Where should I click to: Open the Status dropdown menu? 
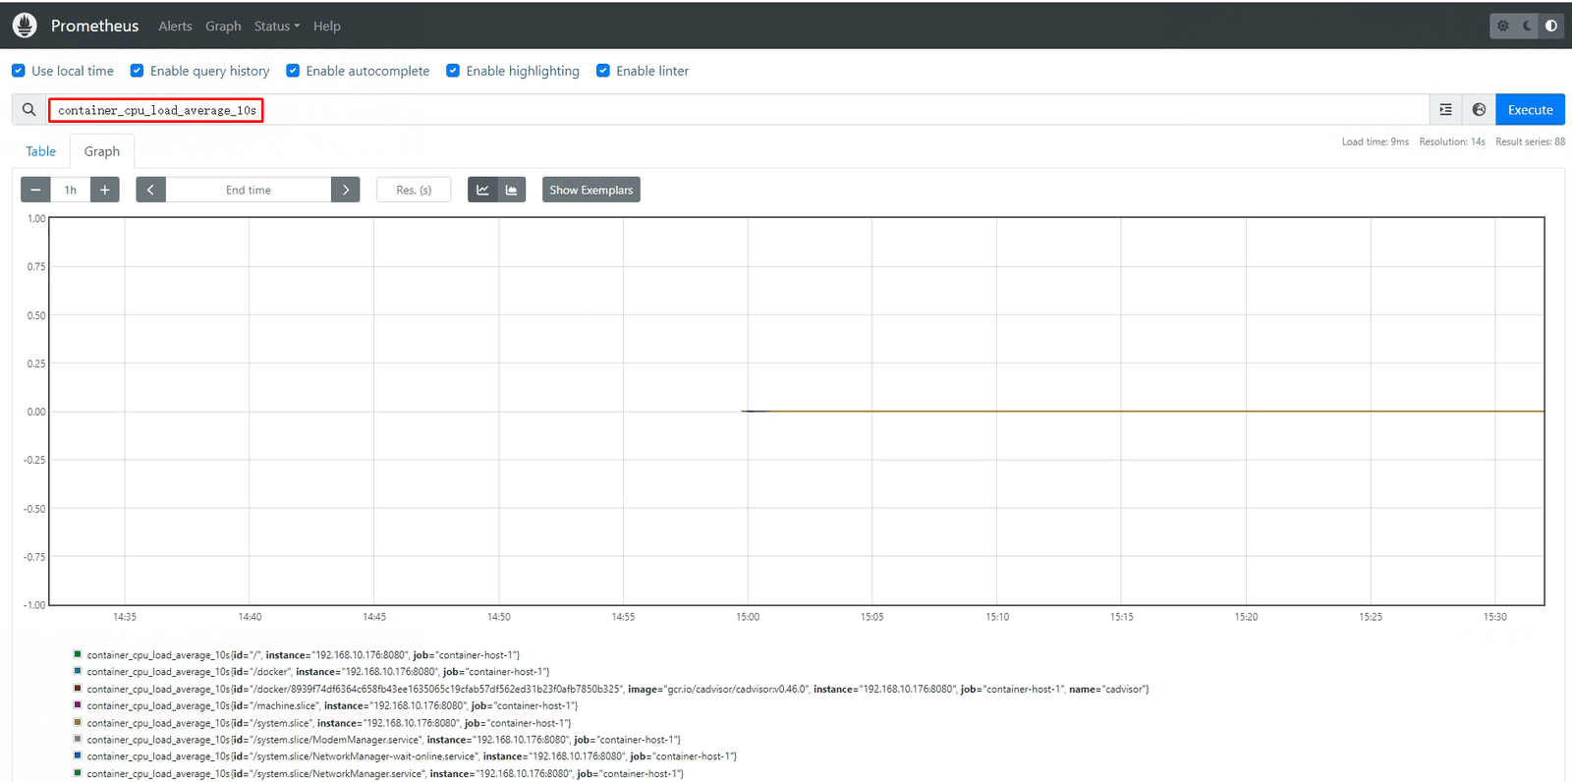point(277,27)
